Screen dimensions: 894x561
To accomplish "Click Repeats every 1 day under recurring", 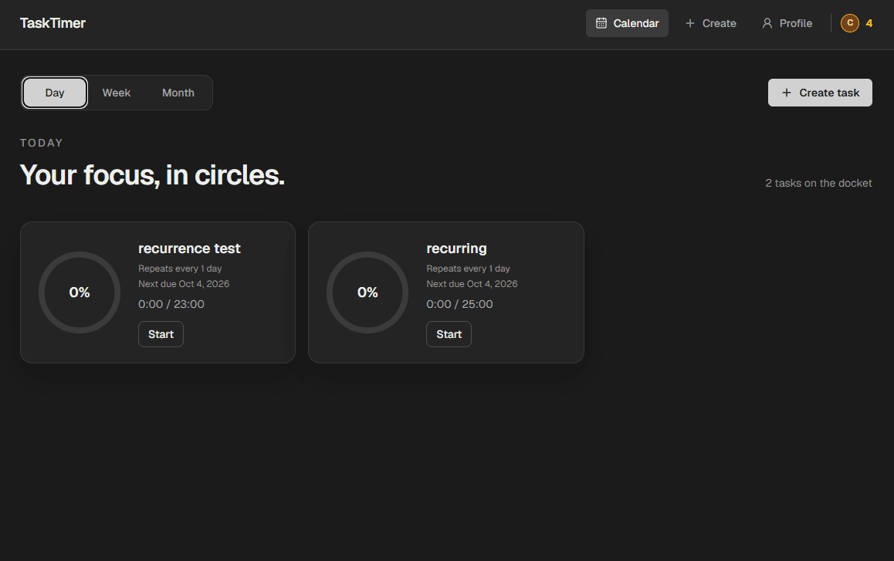I will (x=468, y=269).
